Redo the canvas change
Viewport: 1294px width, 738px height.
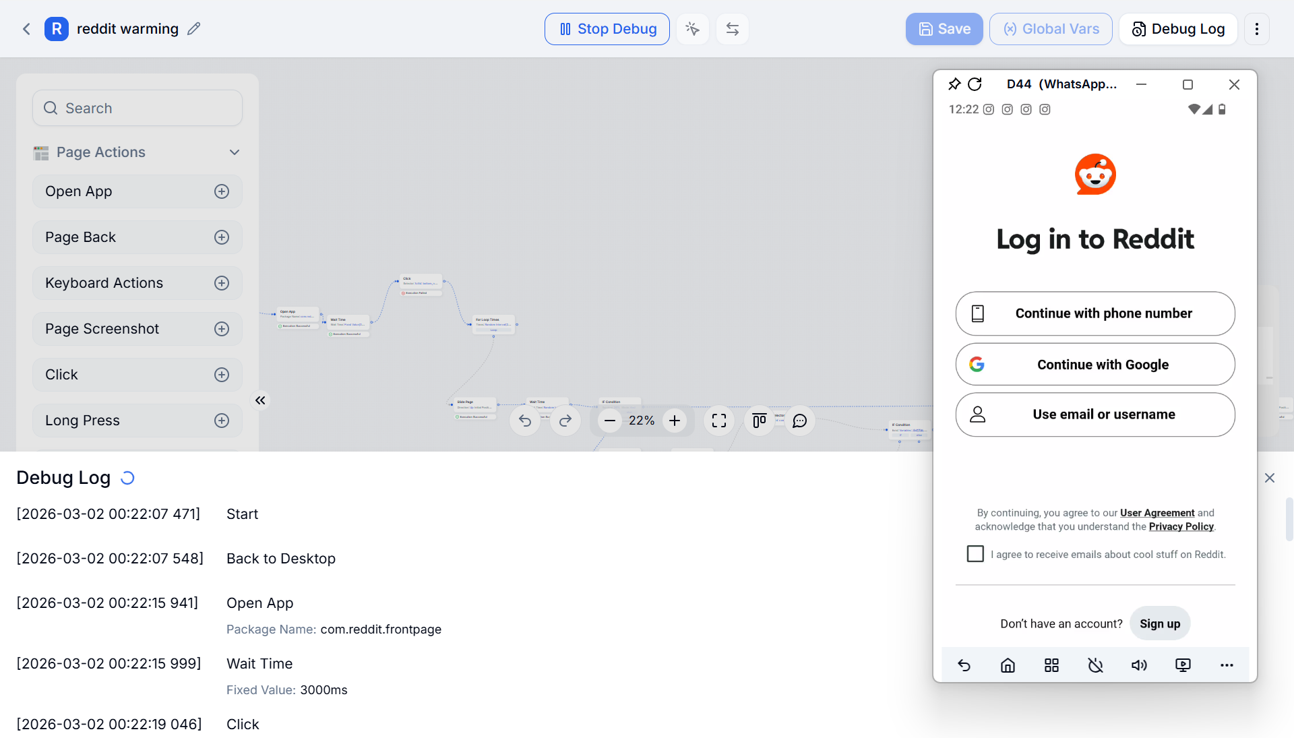tap(565, 421)
